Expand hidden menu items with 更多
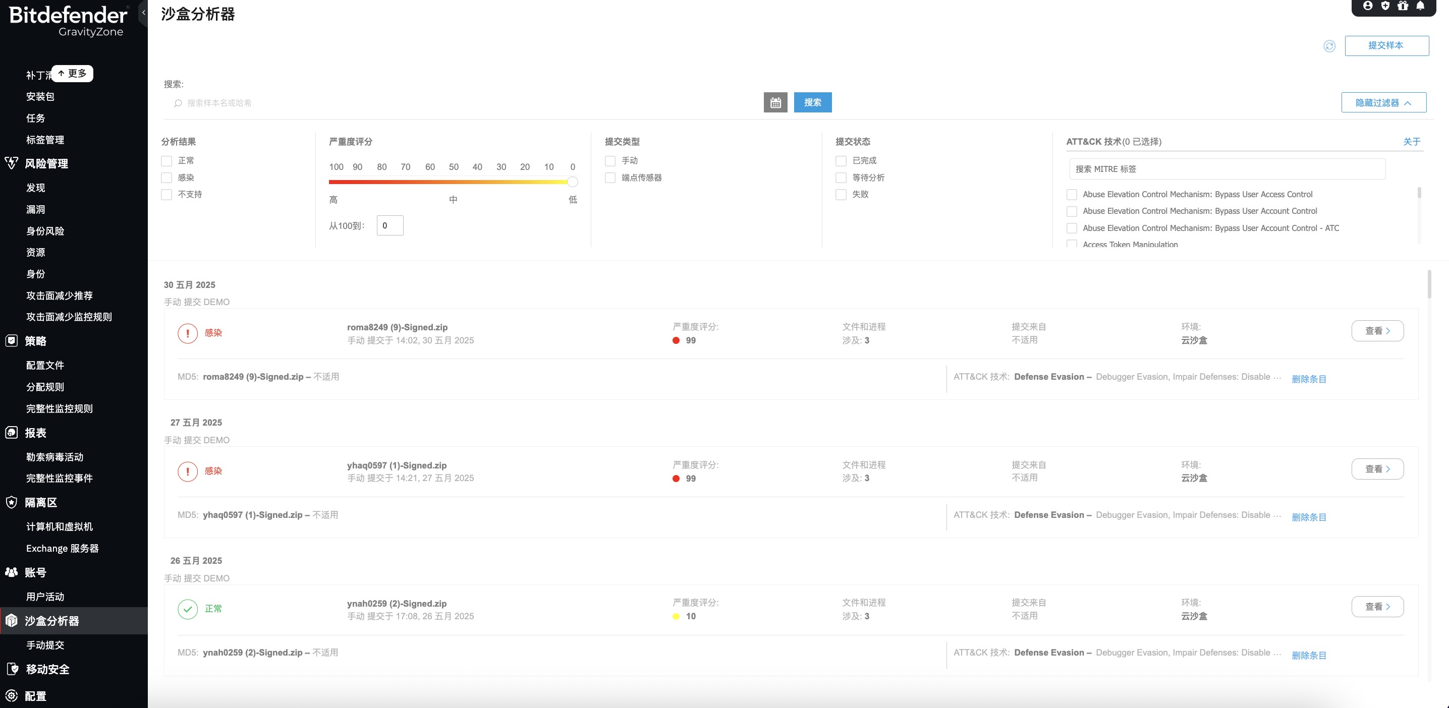This screenshot has width=1449, height=708. 73,73
